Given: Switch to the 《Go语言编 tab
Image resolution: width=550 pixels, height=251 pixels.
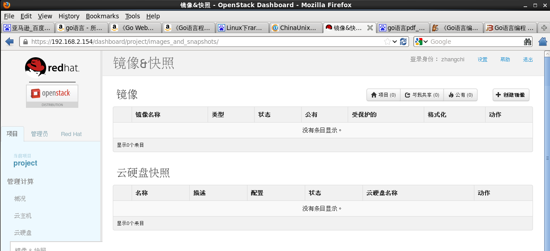Looking at the screenshot, I should pyautogui.click(x=457, y=28).
